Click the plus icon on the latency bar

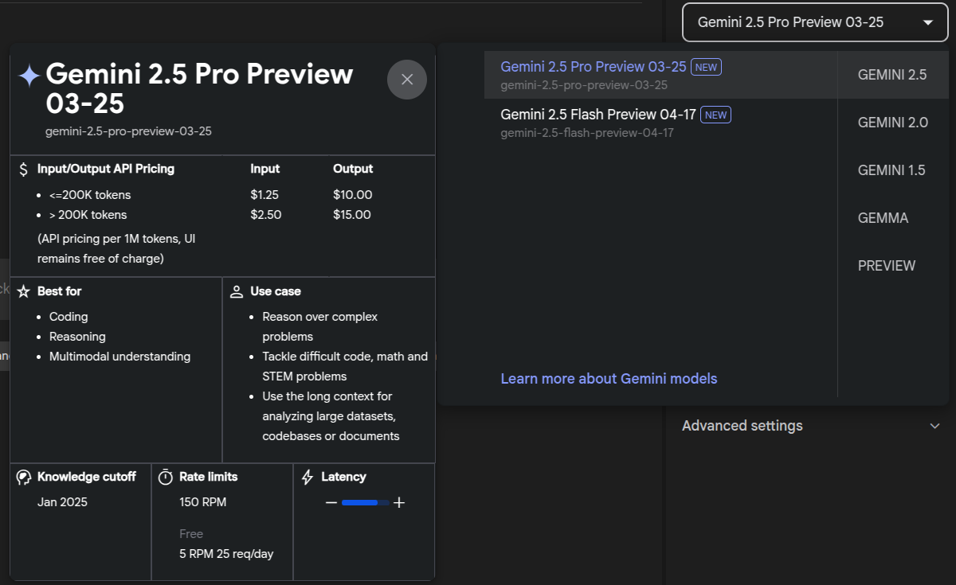tap(399, 502)
